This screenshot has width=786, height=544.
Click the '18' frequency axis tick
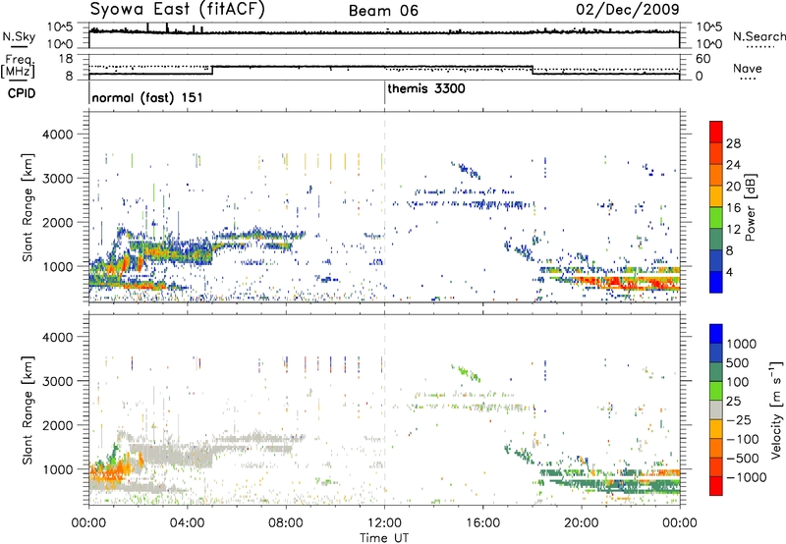point(66,59)
